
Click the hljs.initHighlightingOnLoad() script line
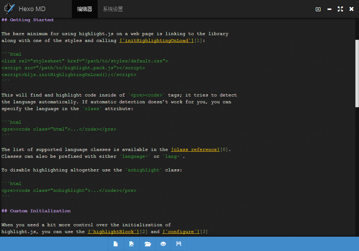pyautogui.click(x=69, y=75)
